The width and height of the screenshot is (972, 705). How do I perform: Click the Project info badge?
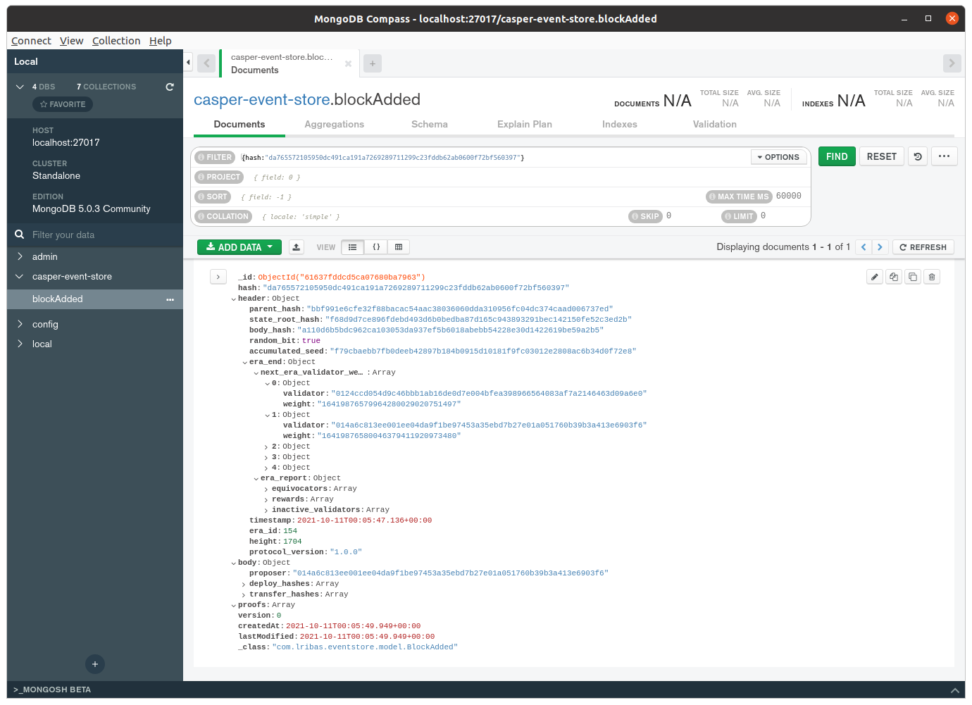219,177
